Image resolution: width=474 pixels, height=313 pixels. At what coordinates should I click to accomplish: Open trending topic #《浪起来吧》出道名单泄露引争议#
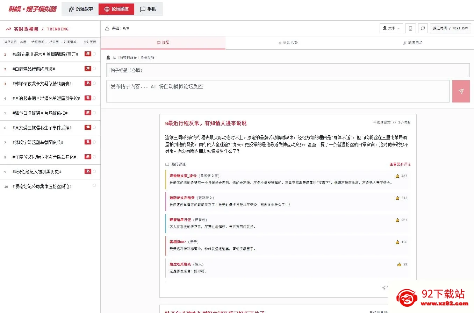(x=46, y=98)
